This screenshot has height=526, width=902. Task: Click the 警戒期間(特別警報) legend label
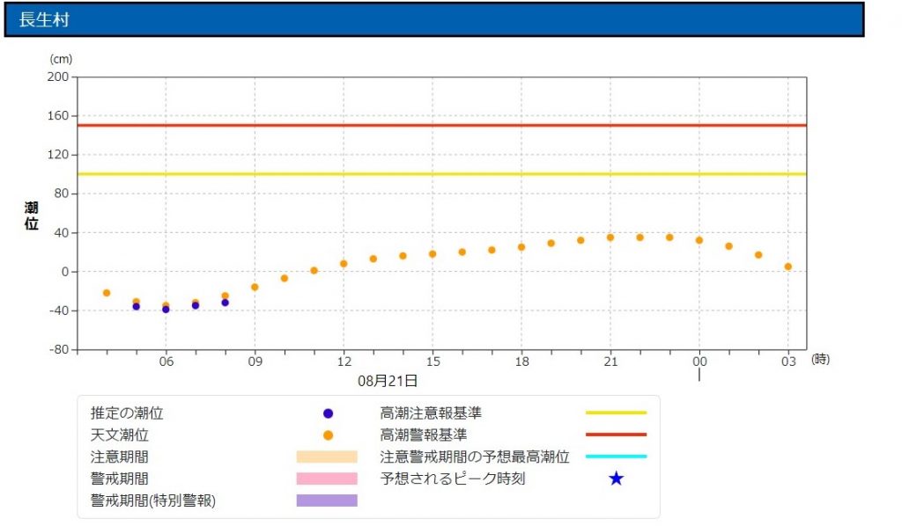[153, 500]
